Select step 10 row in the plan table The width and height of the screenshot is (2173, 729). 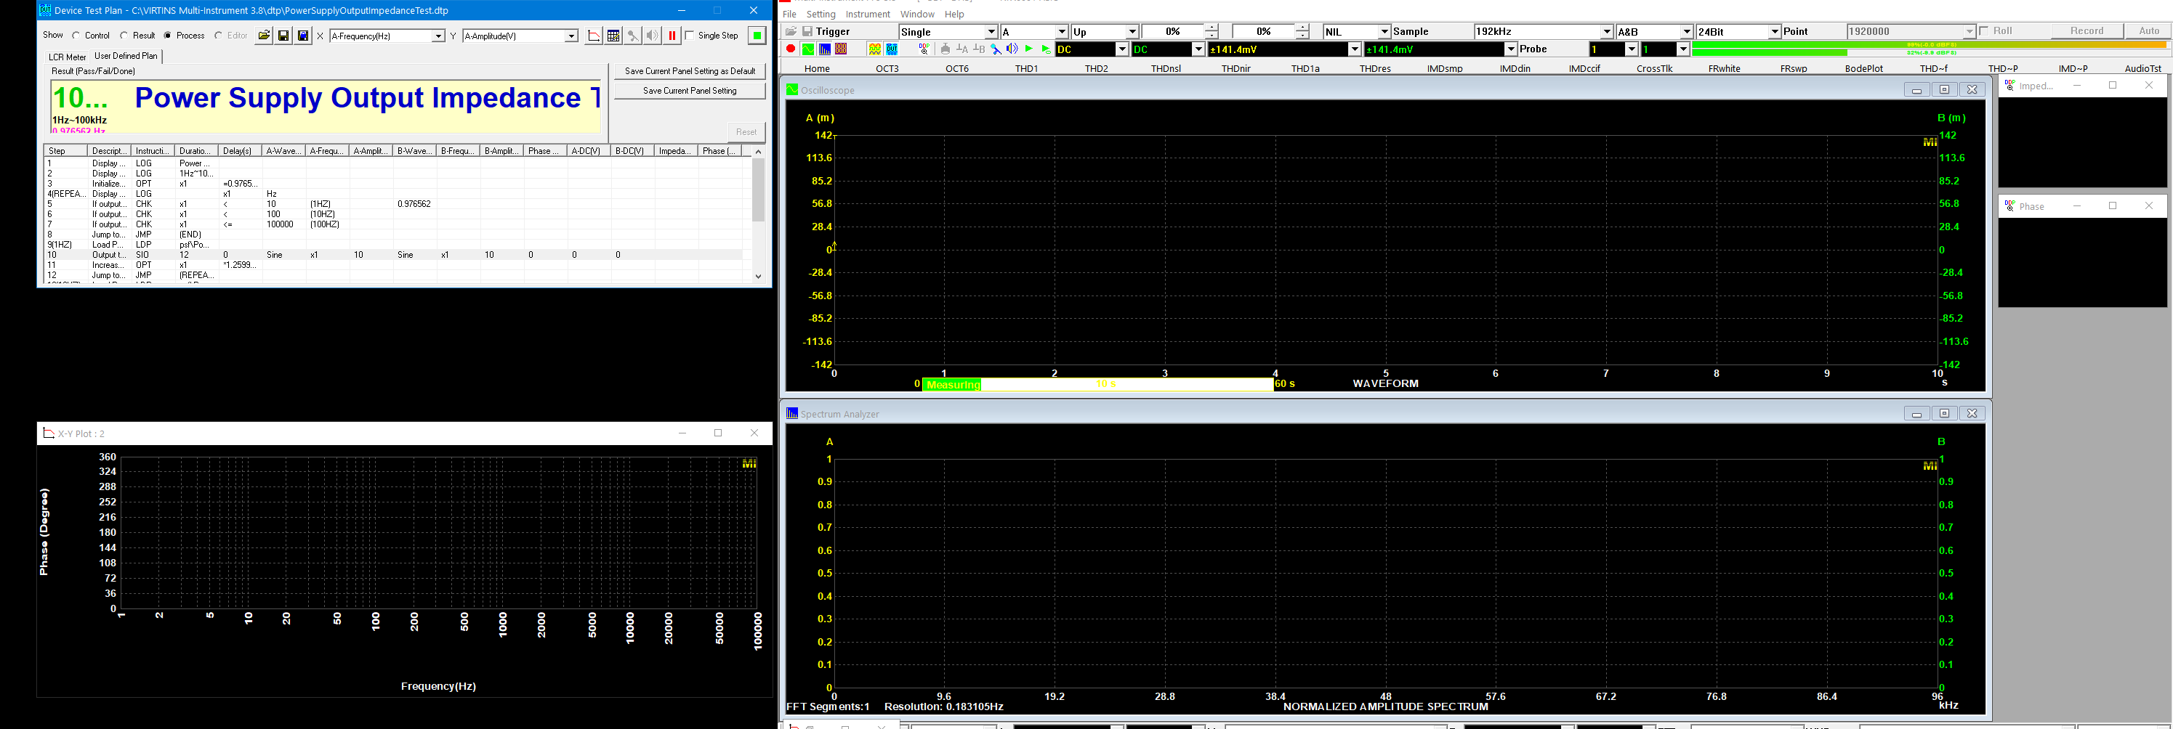395,255
